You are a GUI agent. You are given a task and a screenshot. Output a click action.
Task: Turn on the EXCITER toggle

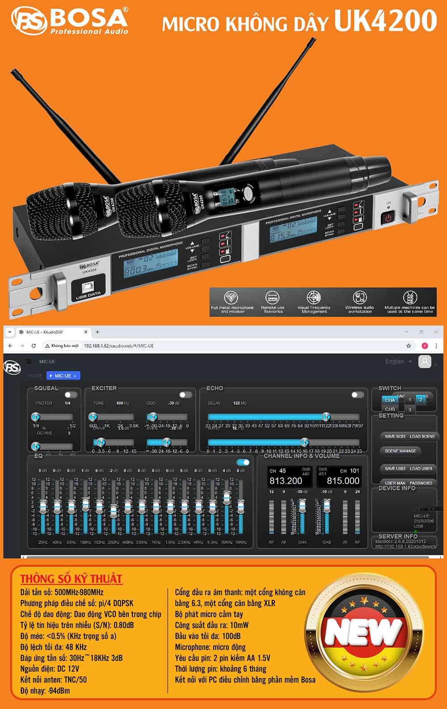[186, 395]
